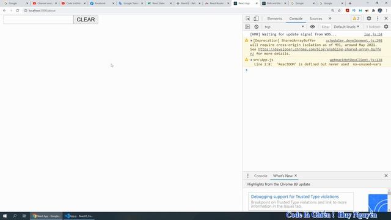Open console settings gear icon
The width and height of the screenshot is (391, 220).
point(386,27)
